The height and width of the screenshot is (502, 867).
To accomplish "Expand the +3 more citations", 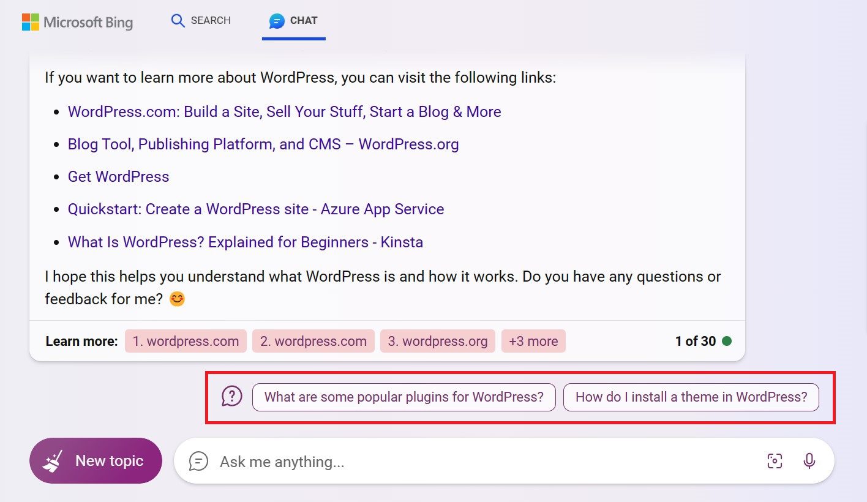I will (533, 341).
